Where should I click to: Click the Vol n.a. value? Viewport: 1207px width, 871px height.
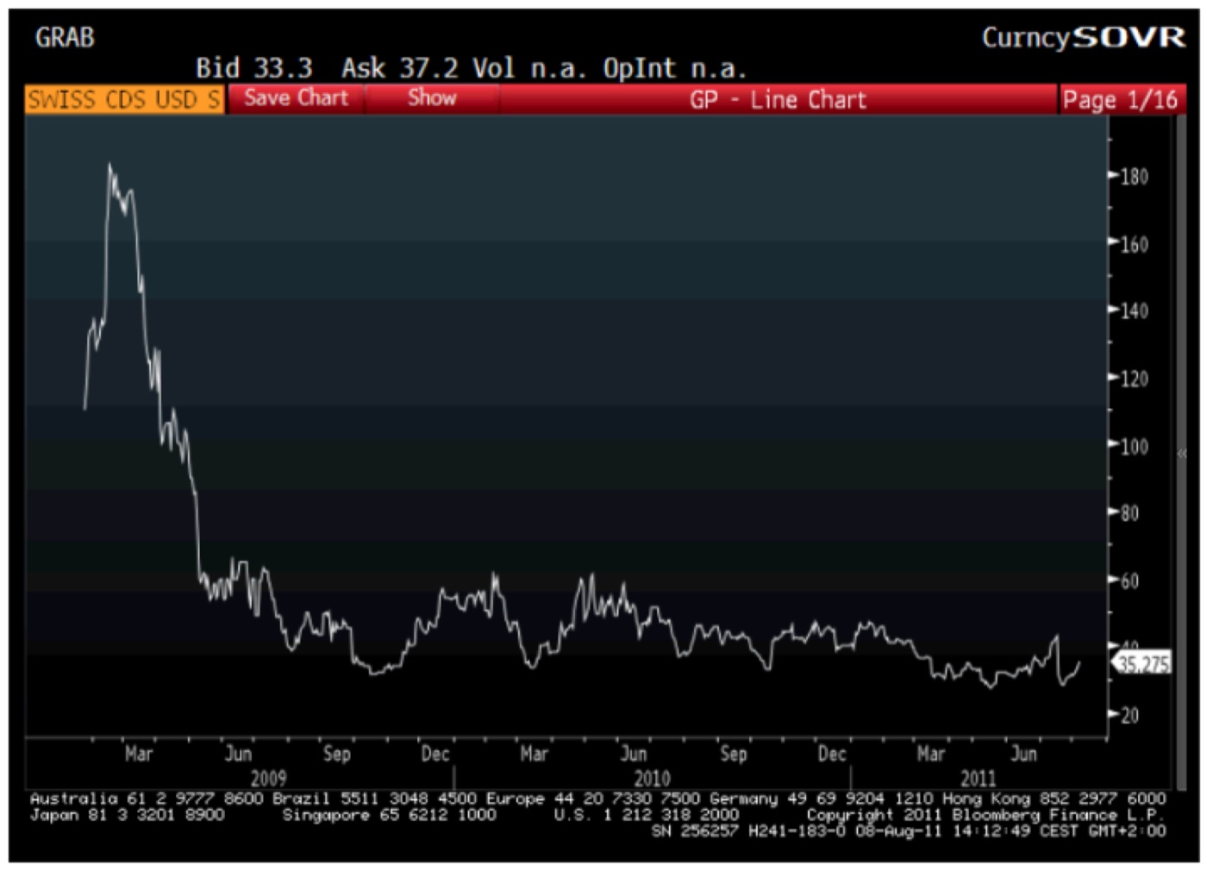pyautogui.click(x=530, y=68)
